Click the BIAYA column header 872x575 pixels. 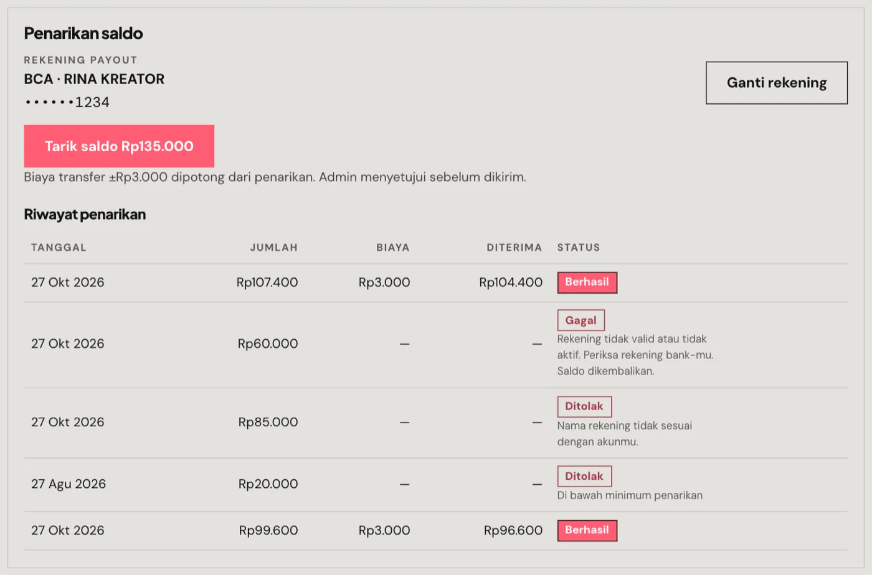(393, 247)
